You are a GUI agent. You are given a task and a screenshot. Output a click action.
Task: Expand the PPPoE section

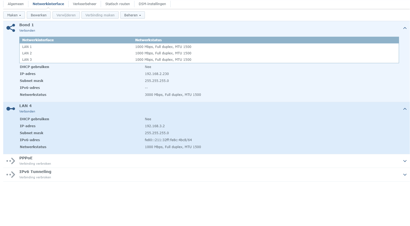coord(405,161)
